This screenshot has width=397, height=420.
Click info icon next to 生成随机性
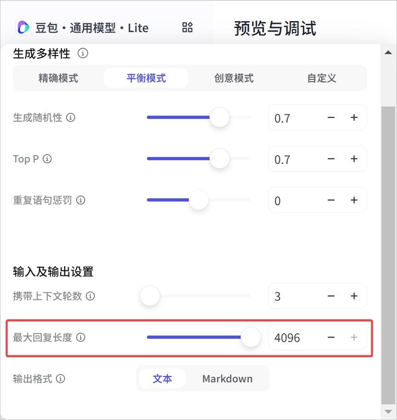tap(71, 118)
